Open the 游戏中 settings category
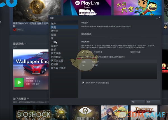Image resolution: width=168 pixels, height=120 pixels. [64, 31]
